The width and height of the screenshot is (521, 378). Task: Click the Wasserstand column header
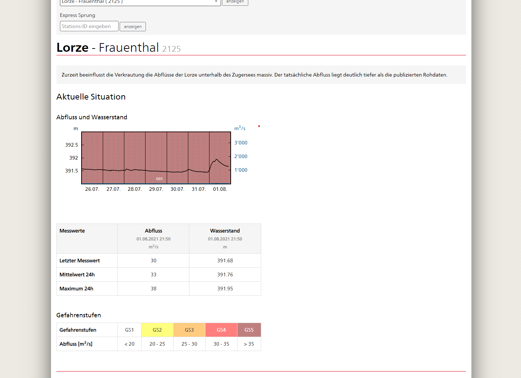(x=225, y=231)
